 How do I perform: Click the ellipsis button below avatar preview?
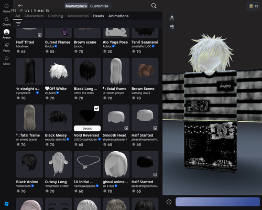[x=169, y=202]
